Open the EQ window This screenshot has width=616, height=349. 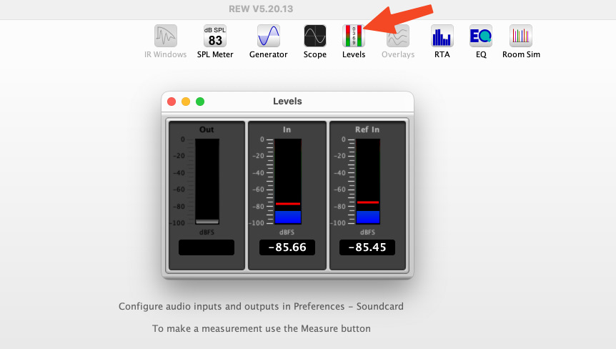[x=481, y=41]
